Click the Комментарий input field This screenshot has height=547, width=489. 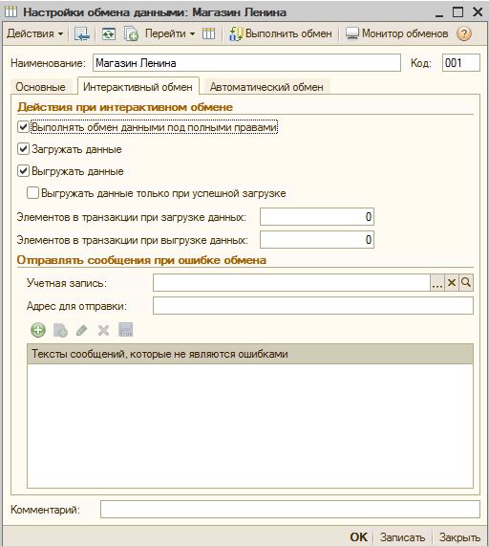(x=290, y=510)
